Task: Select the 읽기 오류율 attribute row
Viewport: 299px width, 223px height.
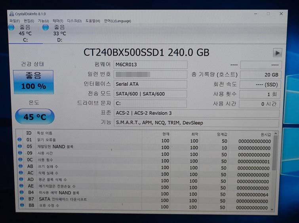Action: (145, 140)
